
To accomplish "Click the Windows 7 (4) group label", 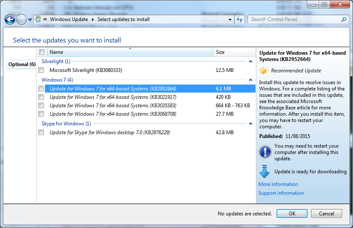I will (57, 80).
